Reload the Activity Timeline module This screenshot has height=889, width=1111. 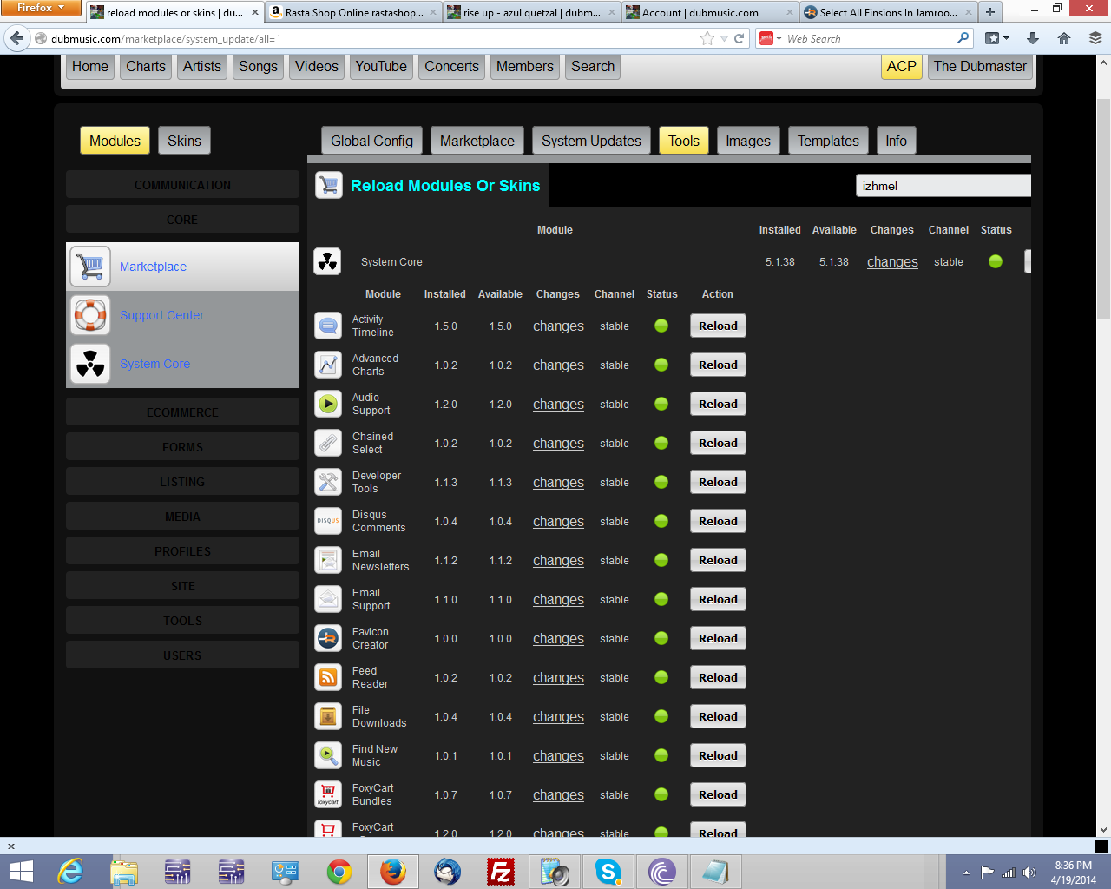click(718, 326)
